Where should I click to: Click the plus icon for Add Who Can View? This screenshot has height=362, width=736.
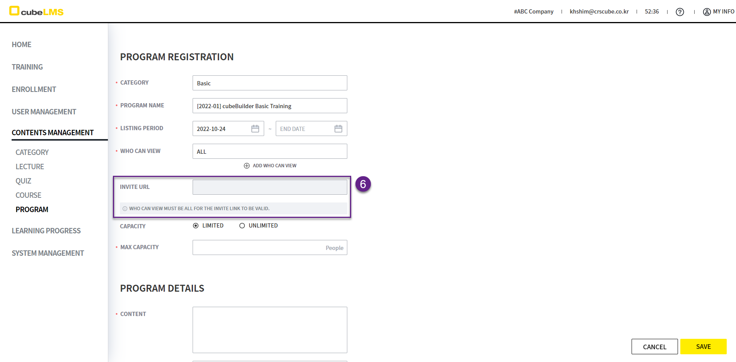tap(247, 166)
